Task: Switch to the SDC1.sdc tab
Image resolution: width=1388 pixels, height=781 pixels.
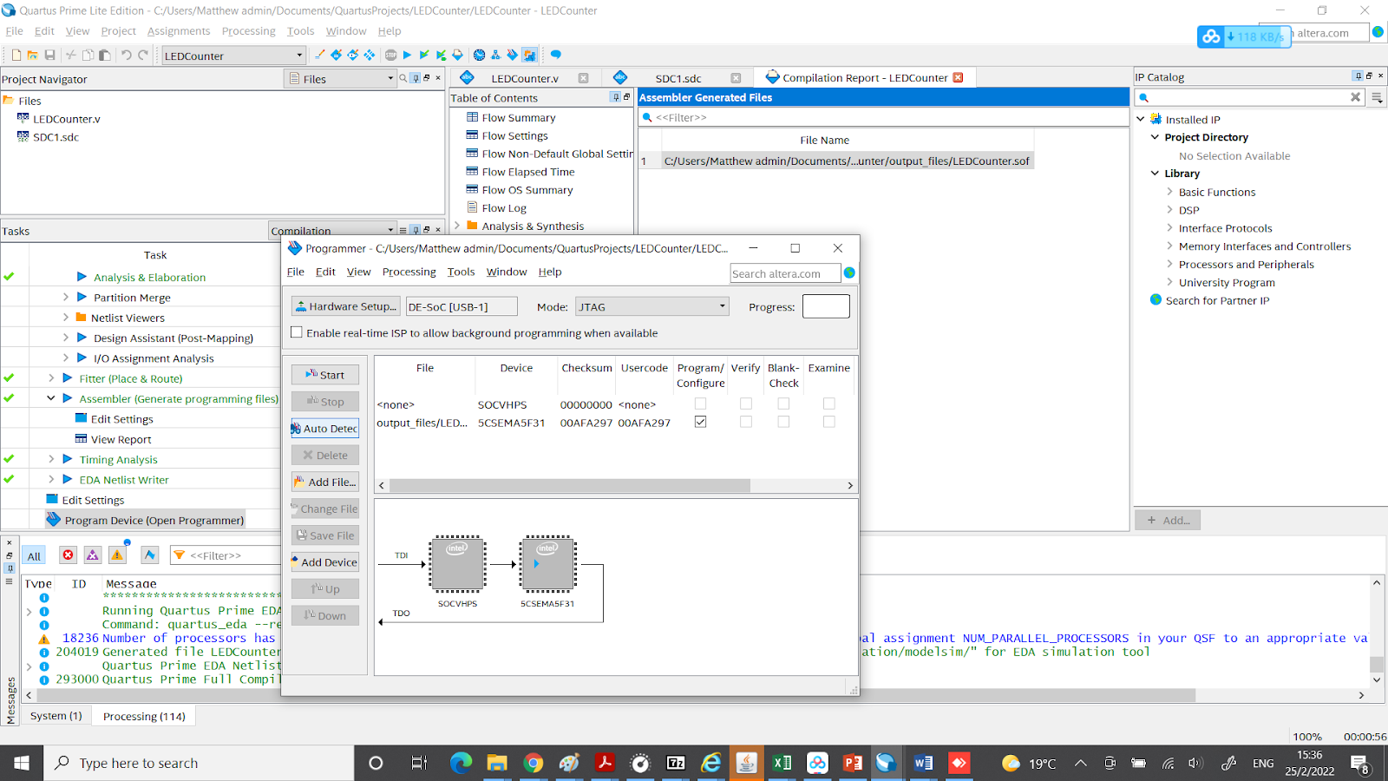Action: (678, 78)
